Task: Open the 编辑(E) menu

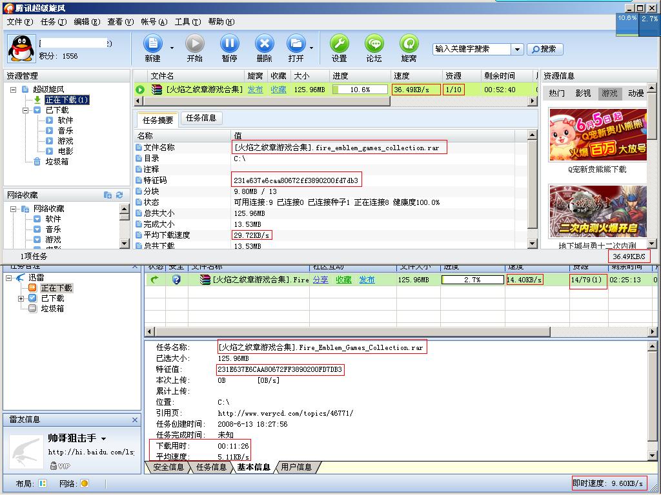Action: [87, 22]
